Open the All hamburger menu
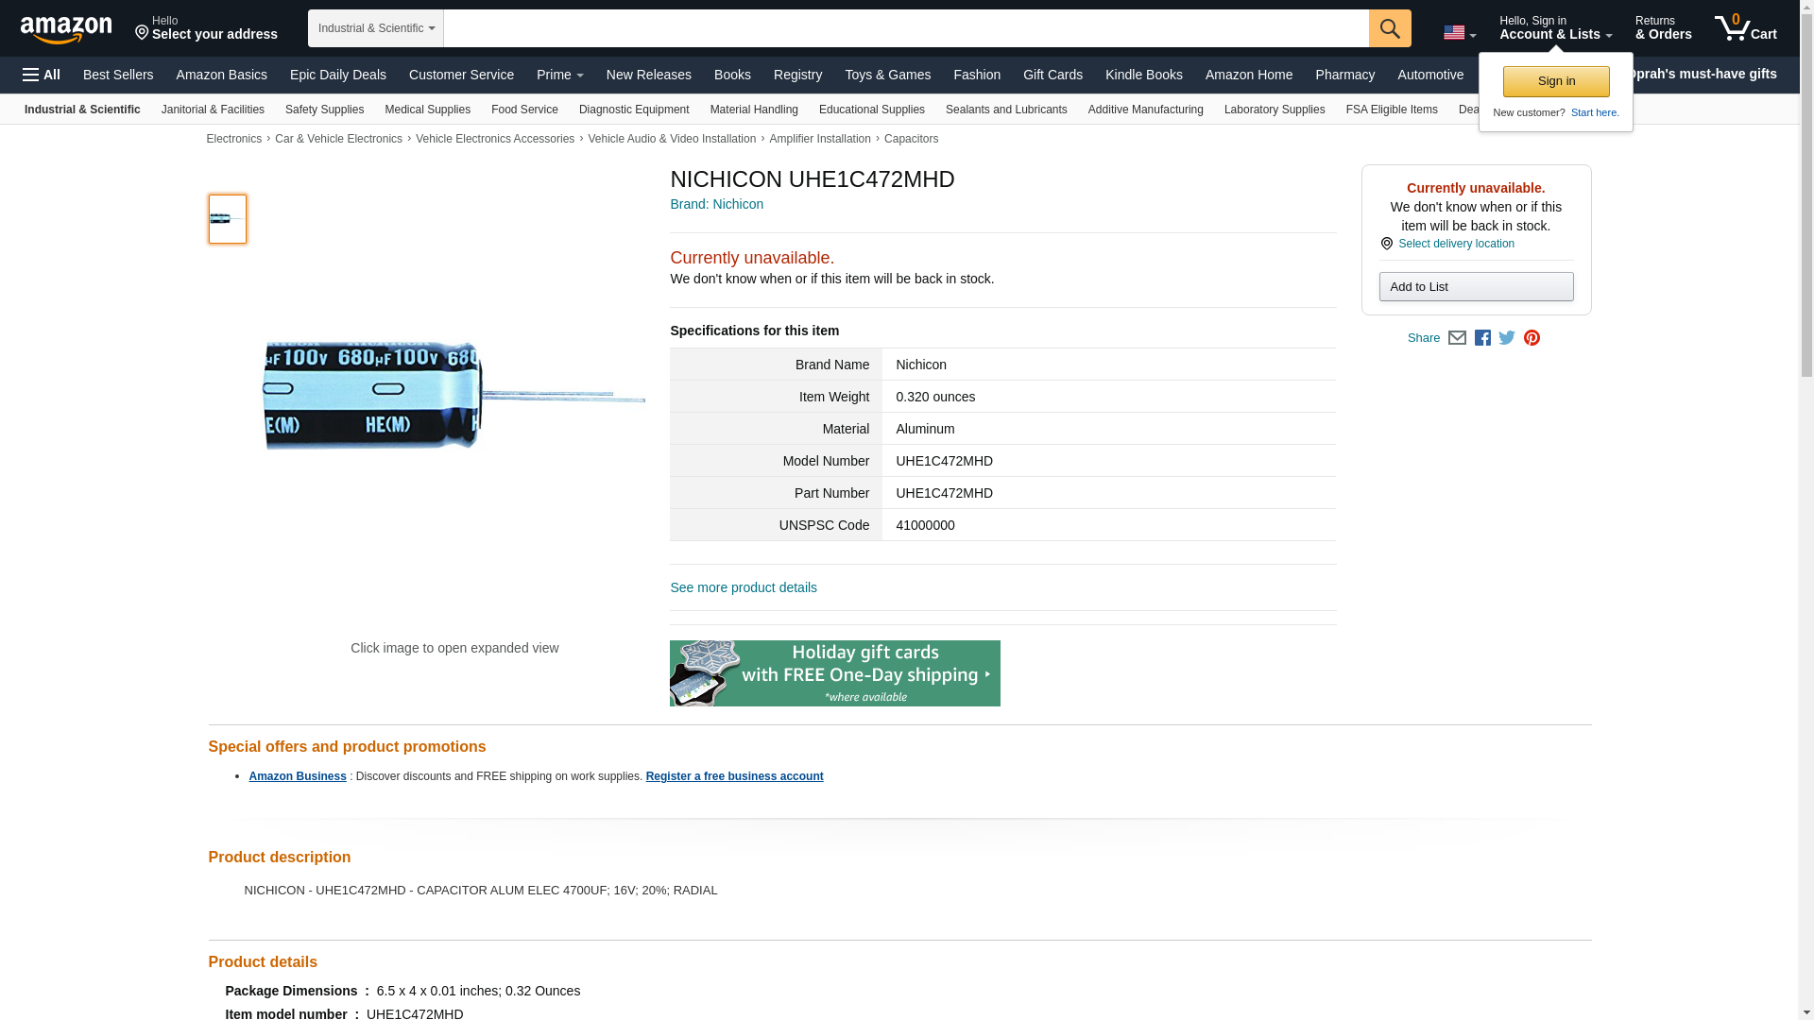 pos(42,75)
